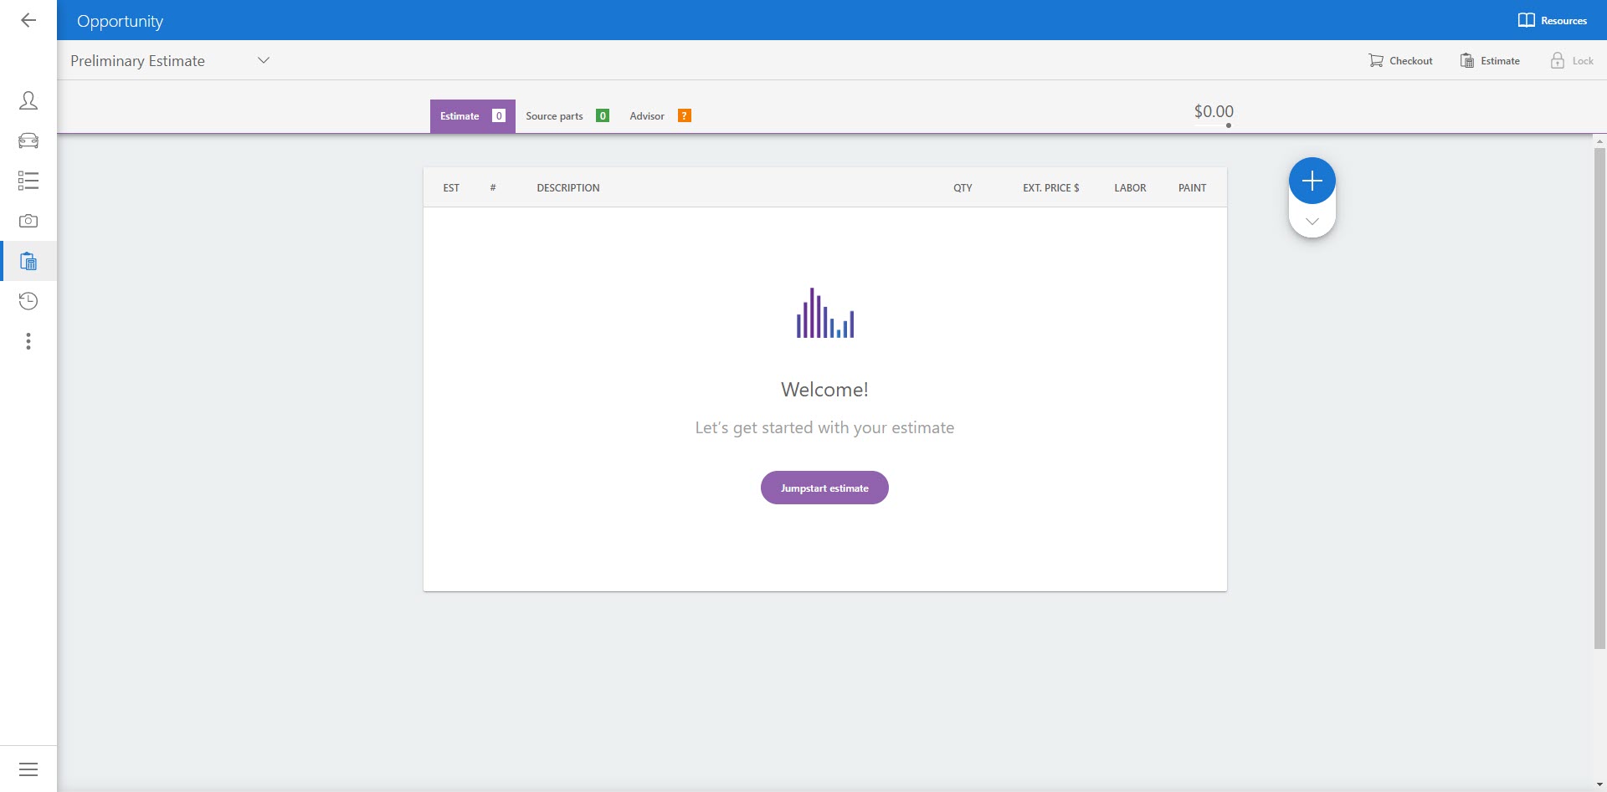Screen dimensions: 1607x792
Task: Open Checkout from the toolbar
Action: (x=1400, y=61)
